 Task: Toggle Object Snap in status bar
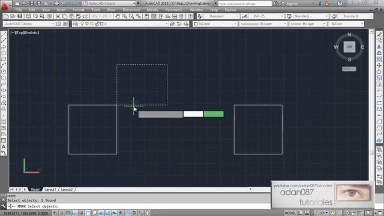pos(88,213)
